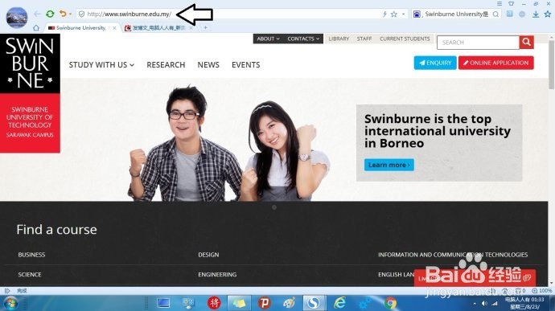Click the Baidu paw search engine icon
The width and height of the screenshot is (555, 311).
417,14
